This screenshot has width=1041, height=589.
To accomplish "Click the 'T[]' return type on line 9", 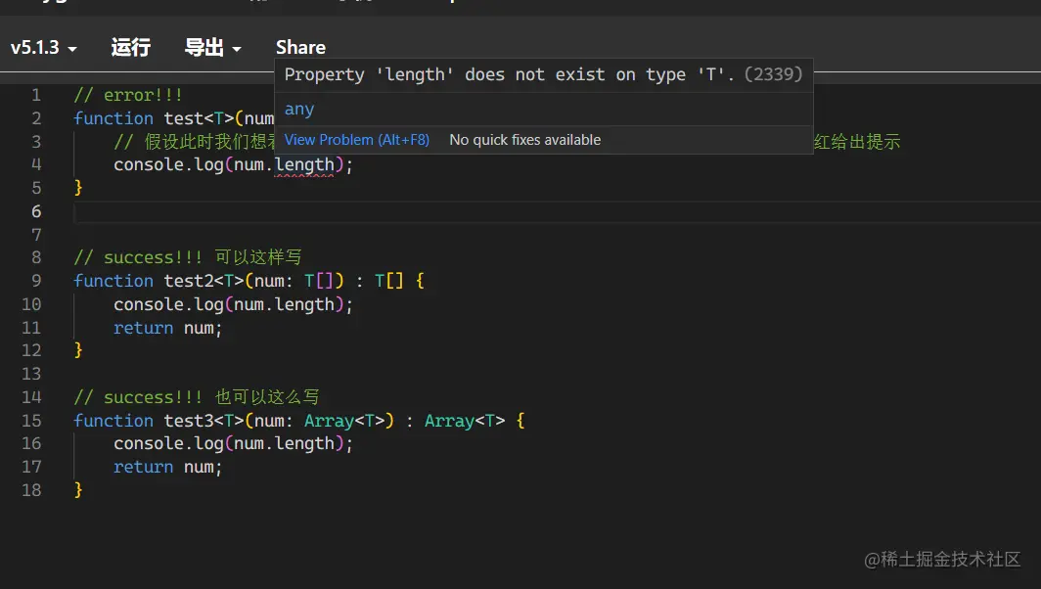I will pyautogui.click(x=389, y=281).
